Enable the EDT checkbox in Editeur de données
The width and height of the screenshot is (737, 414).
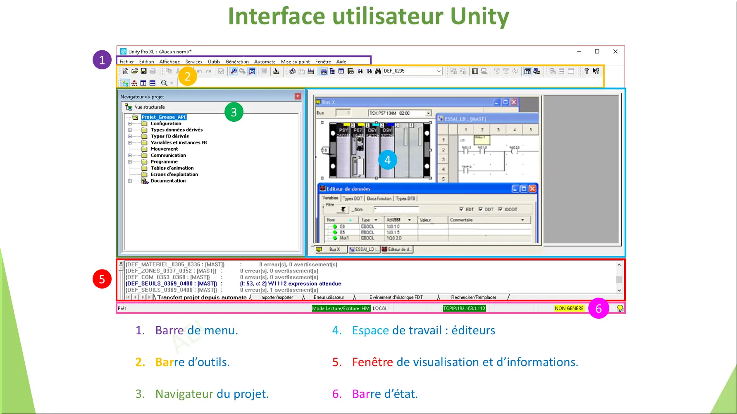pyautogui.click(x=462, y=209)
